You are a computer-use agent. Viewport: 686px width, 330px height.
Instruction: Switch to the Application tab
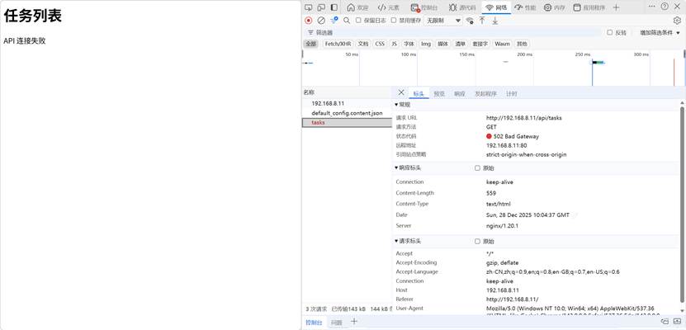tap(589, 7)
